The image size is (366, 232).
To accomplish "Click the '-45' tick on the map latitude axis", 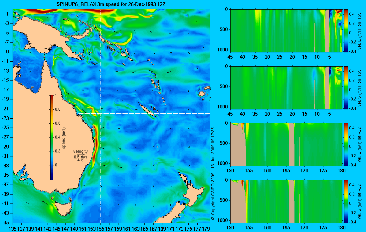I will coord(5,222).
